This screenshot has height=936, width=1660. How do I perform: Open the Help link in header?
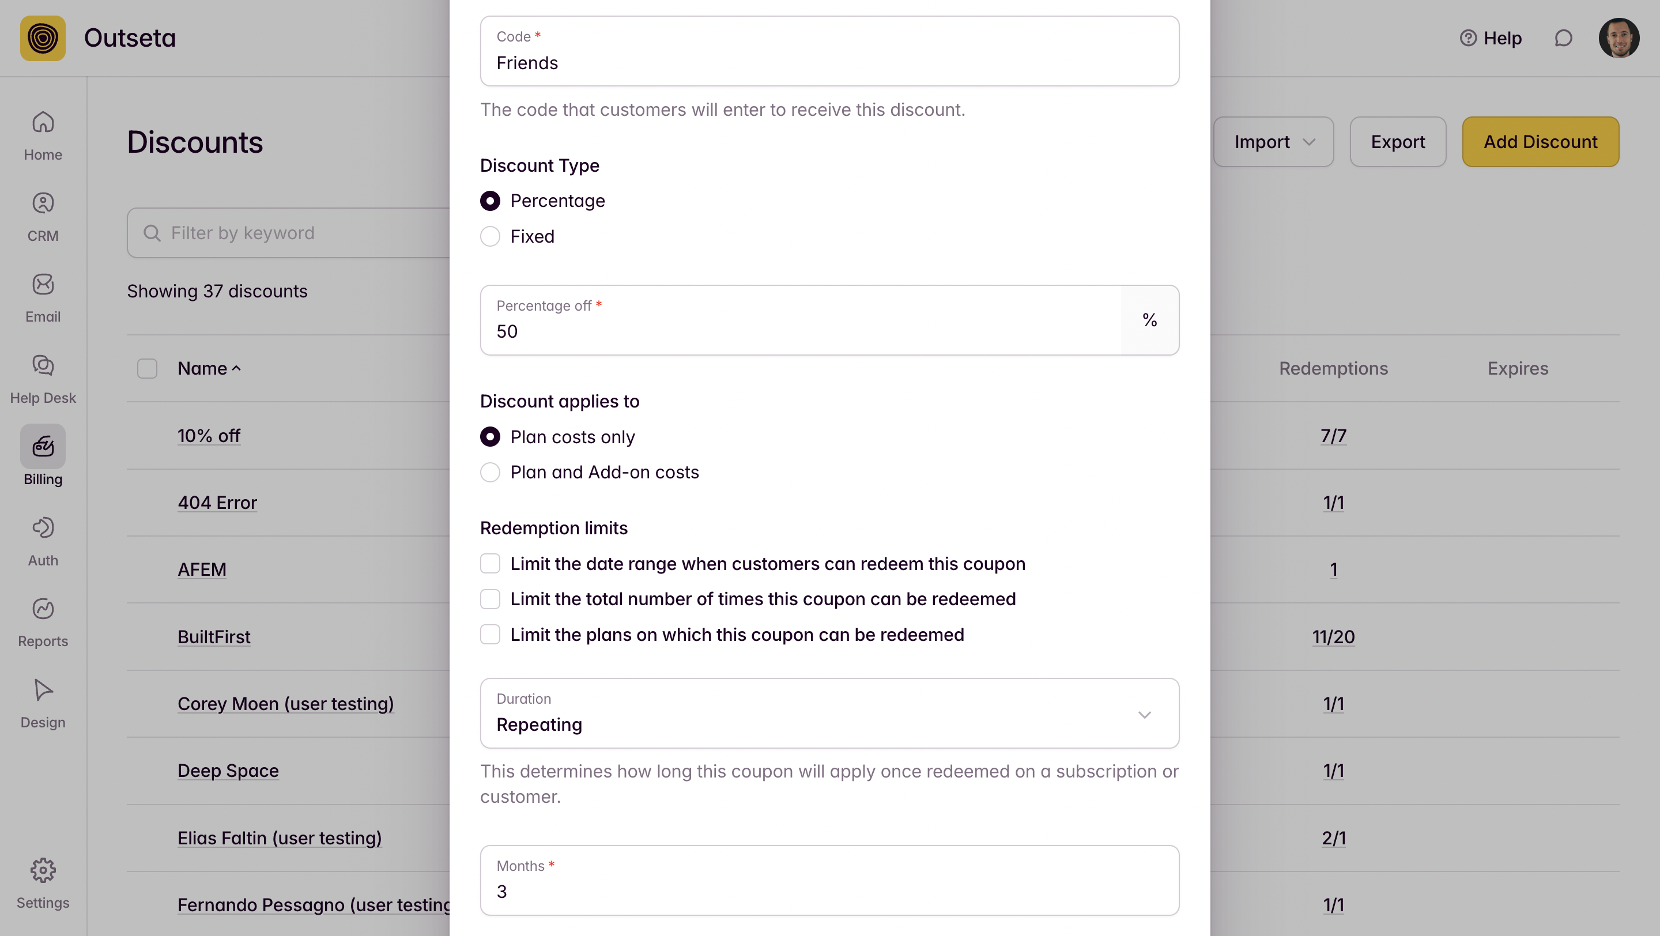click(x=1491, y=39)
